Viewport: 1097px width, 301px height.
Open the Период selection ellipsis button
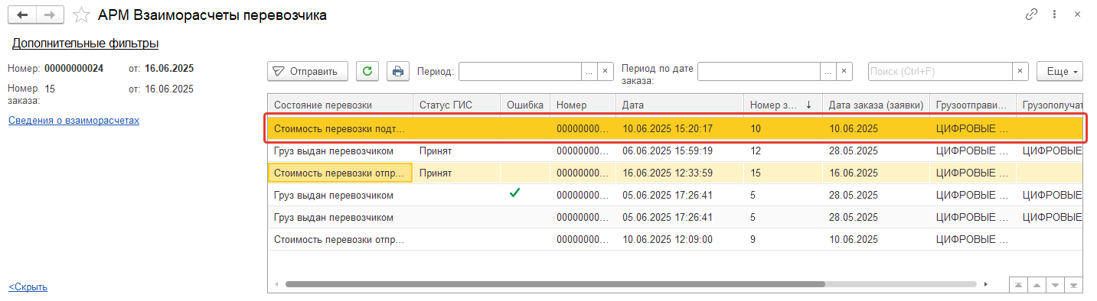coord(589,71)
